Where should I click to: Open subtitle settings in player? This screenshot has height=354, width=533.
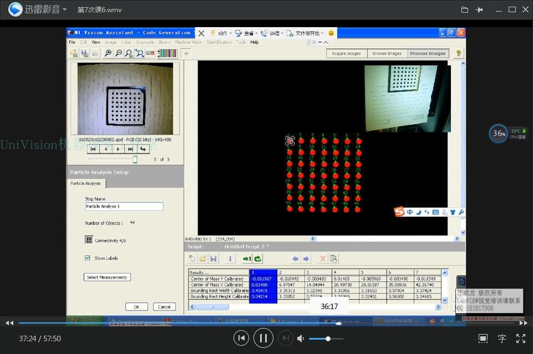[502, 338]
